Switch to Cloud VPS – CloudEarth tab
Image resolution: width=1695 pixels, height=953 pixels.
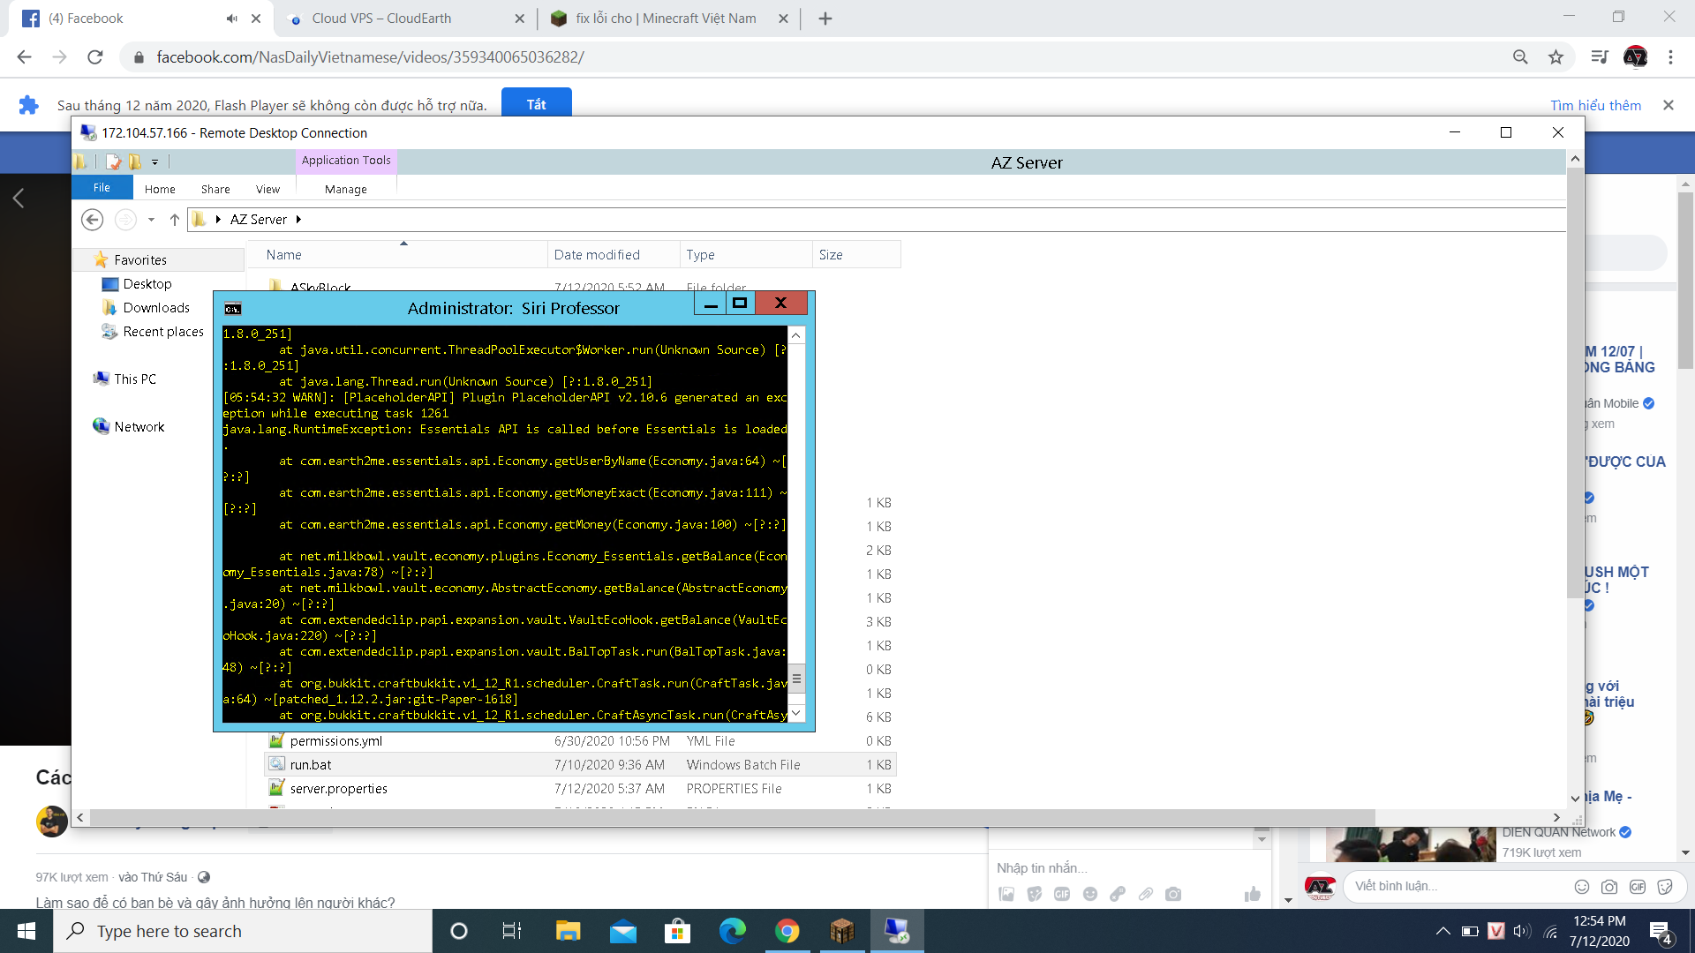[381, 19]
